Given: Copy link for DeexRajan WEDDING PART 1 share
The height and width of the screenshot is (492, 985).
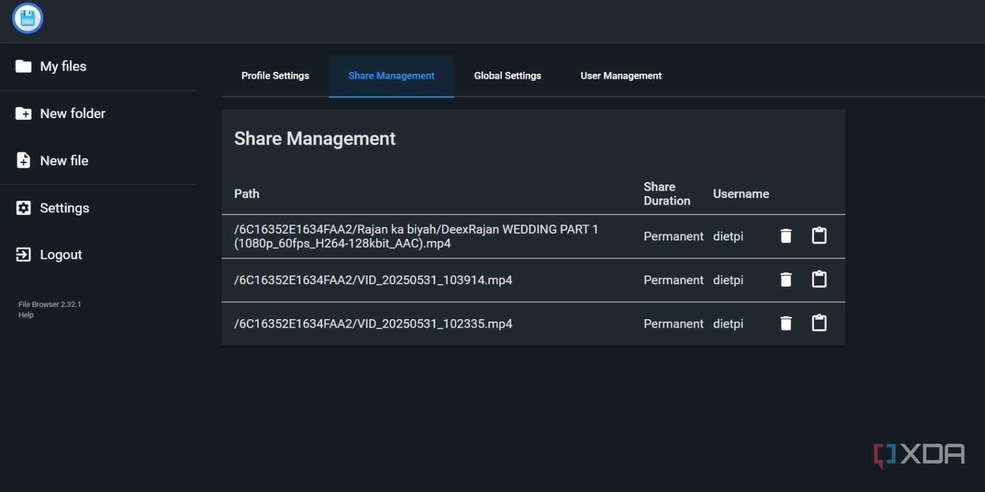Looking at the screenshot, I should 819,236.
